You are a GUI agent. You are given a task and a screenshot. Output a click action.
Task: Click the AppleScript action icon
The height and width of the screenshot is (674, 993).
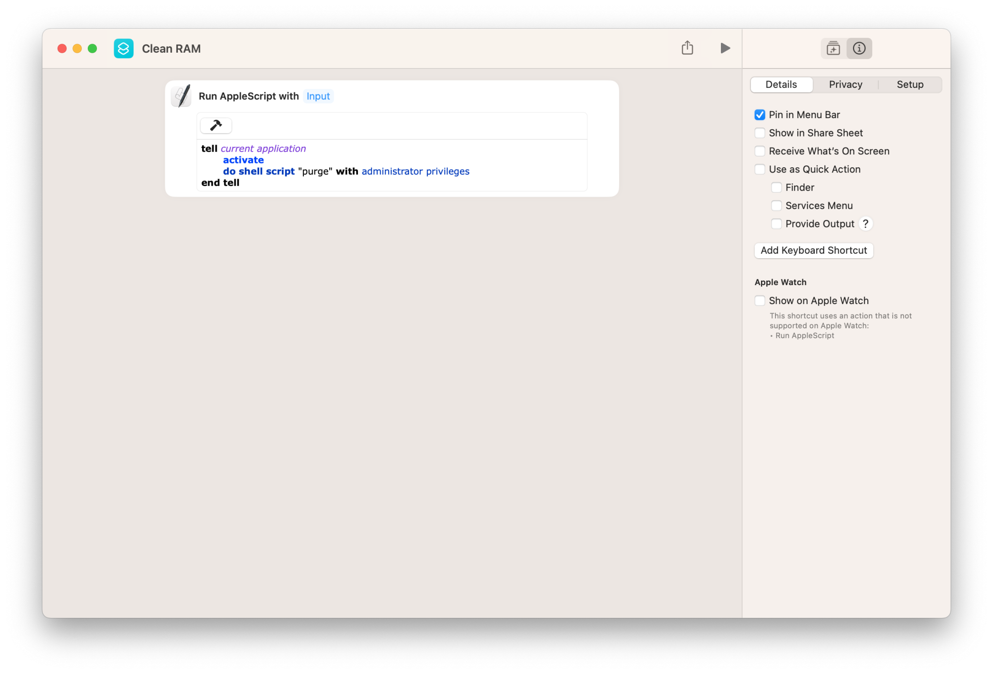[x=182, y=96]
